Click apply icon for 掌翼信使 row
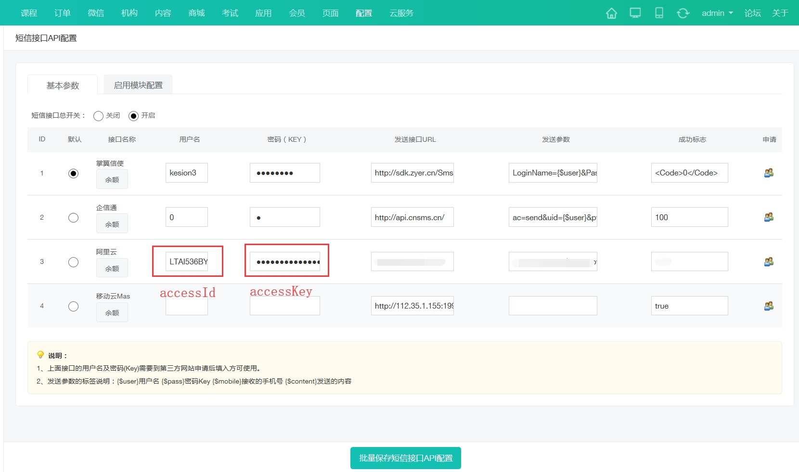The height and width of the screenshot is (472, 799). coord(769,173)
